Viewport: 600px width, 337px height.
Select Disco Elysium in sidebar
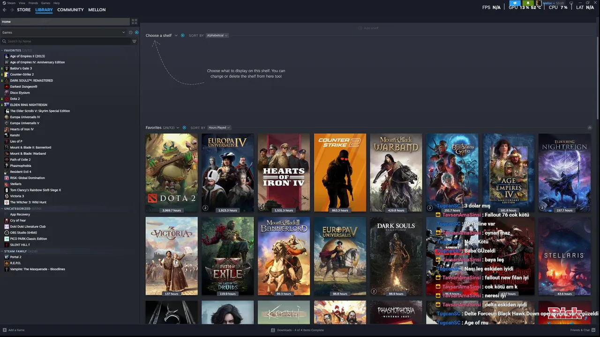click(20, 93)
